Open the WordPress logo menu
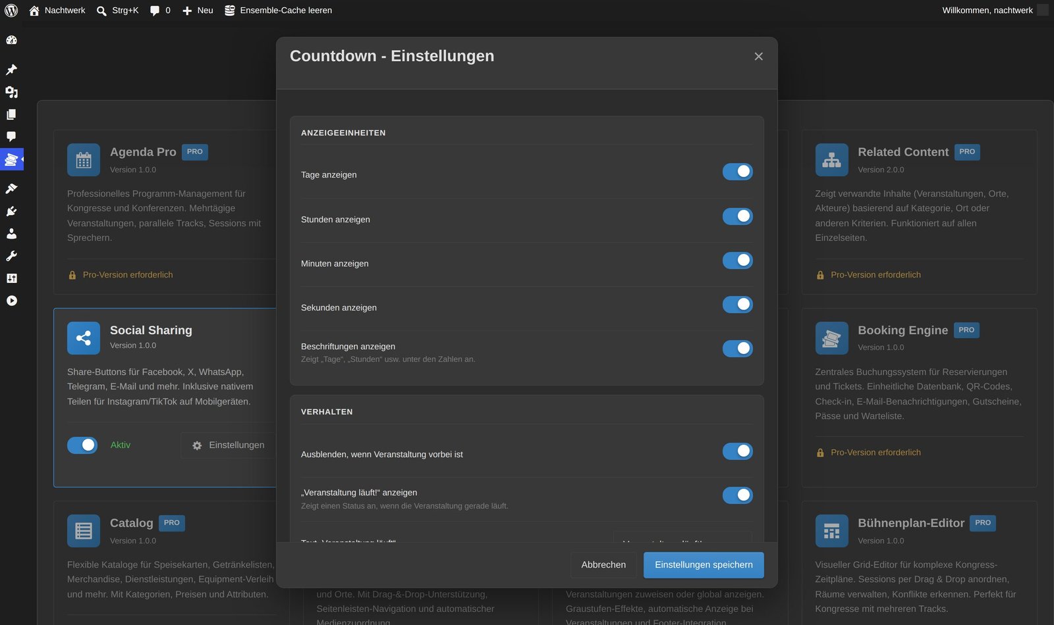Image resolution: width=1054 pixels, height=625 pixels. coord(11,11)
